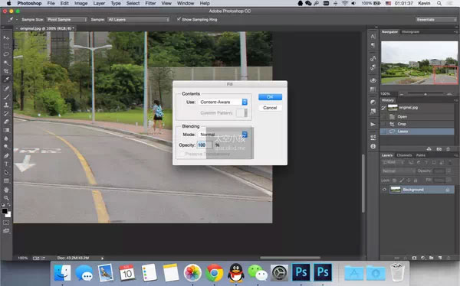This screenshot has width=460, height=286.
Task: Hide the Background layer eye icon
Action: pyautogui.click(x=384, y=190)
